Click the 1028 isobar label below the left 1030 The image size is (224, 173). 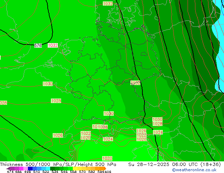click(56, 101)
